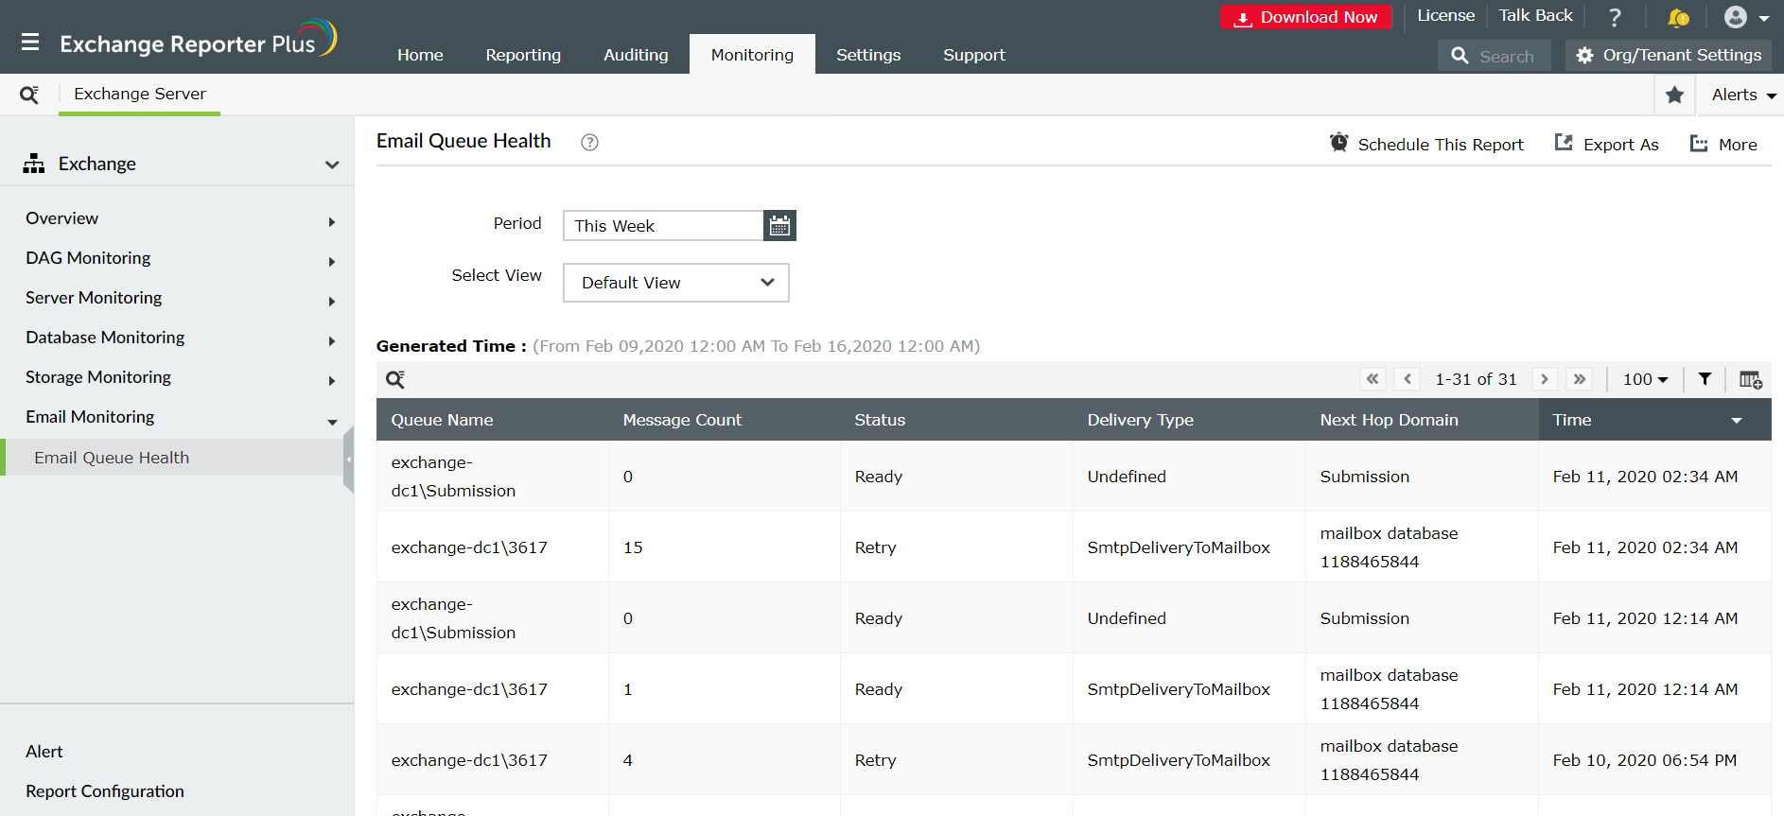Click the Email Queue Health help icon
1784x816 pixels.
click(x=589, y=142)
